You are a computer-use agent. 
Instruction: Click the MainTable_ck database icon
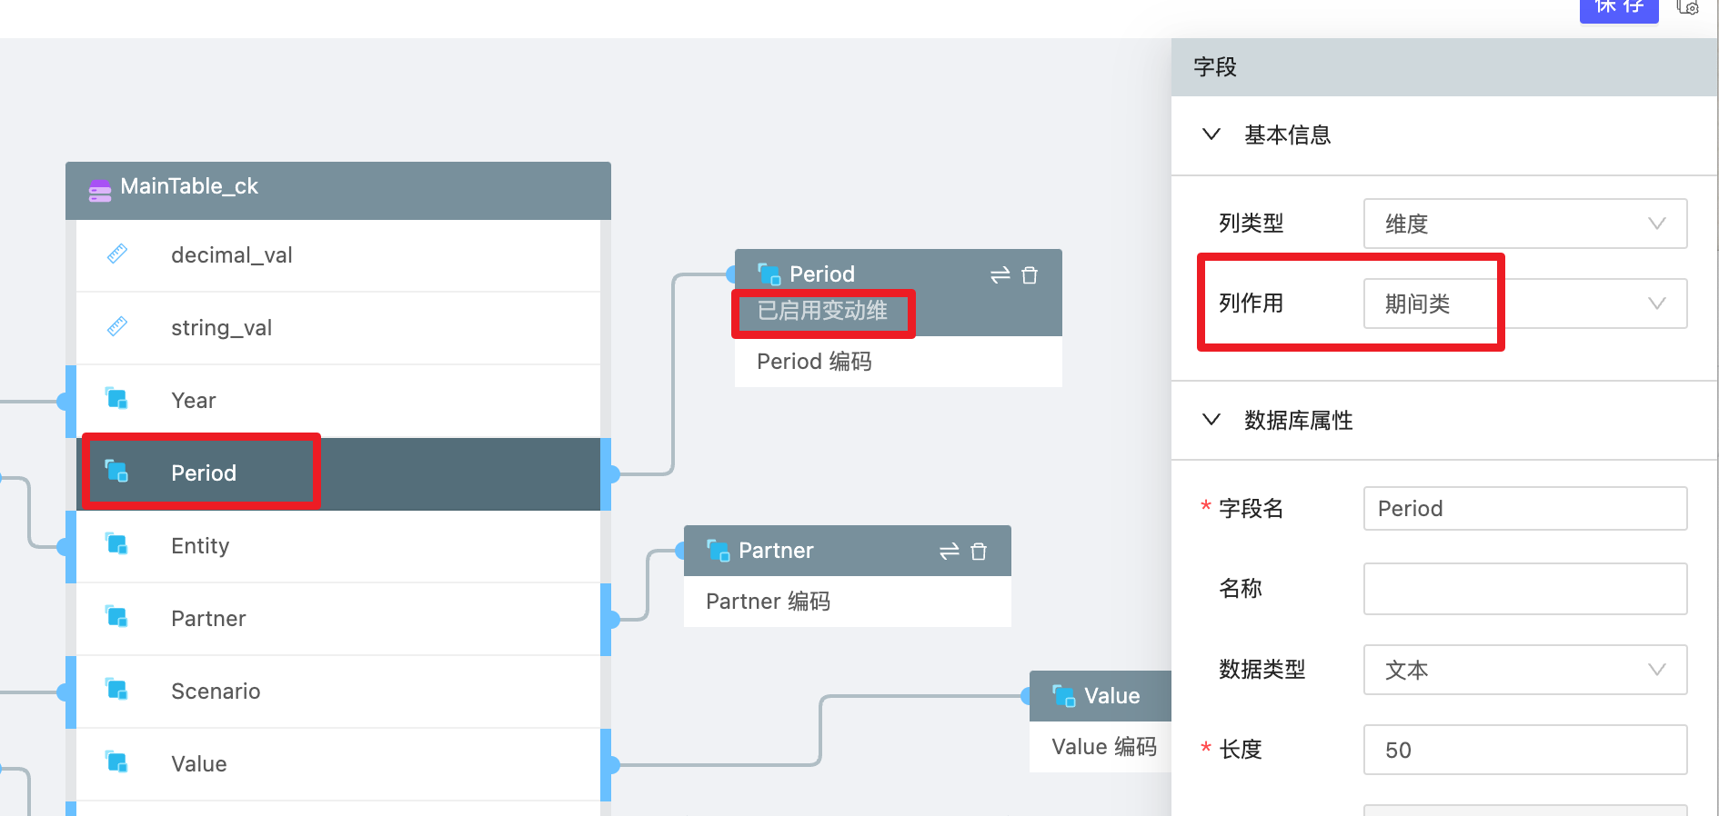[100, 190]
